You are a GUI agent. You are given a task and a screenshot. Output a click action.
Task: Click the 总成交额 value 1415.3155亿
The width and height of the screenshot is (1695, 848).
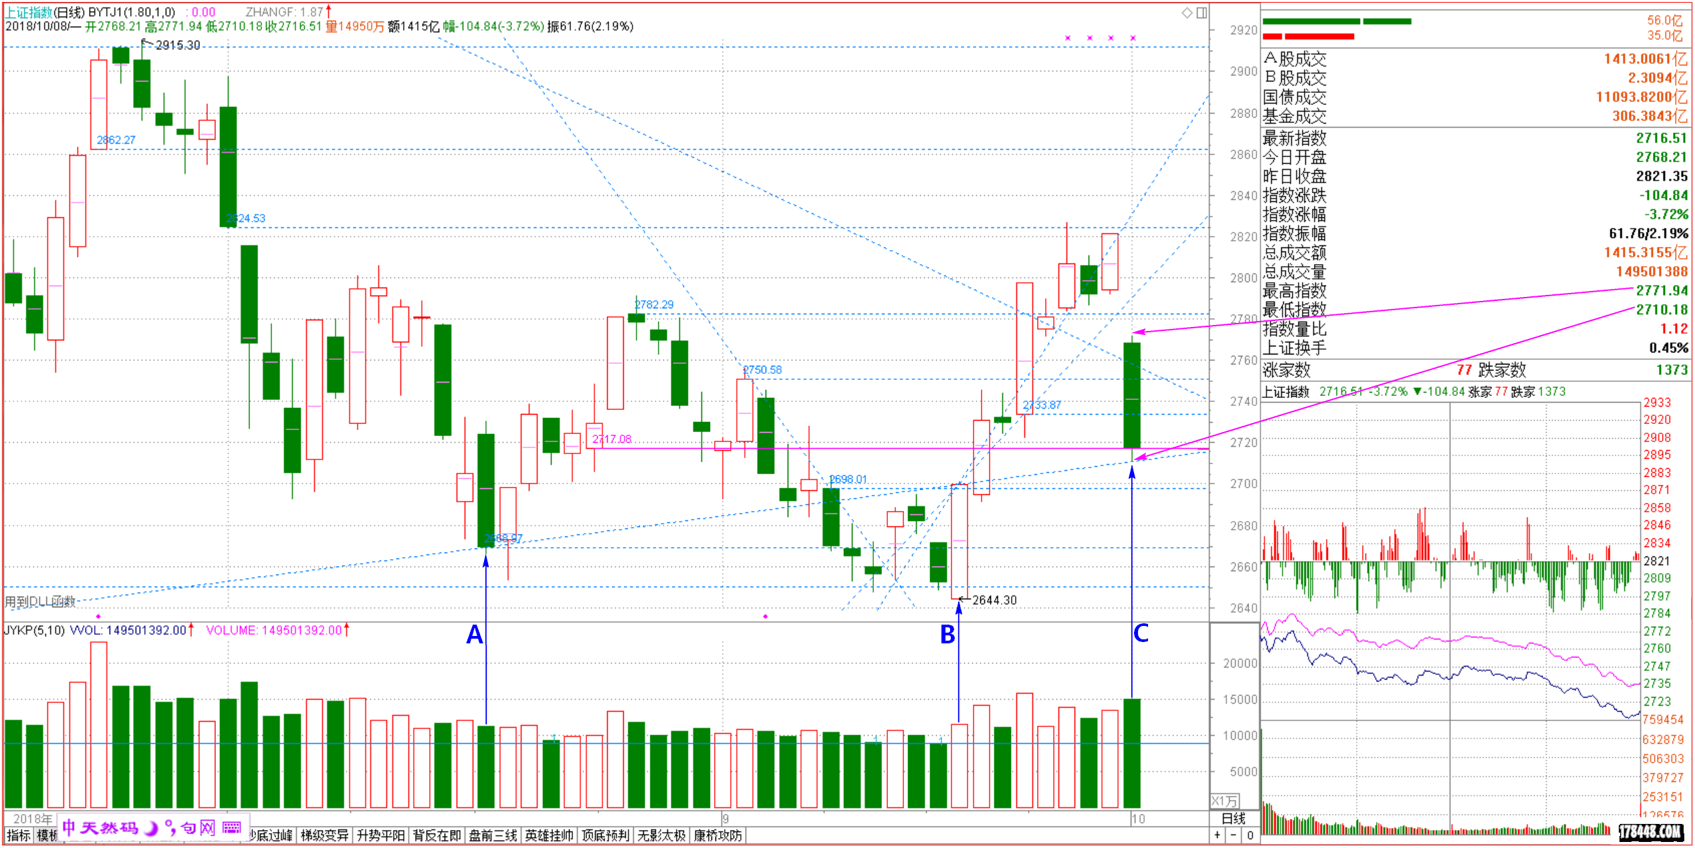tap(1646, 252)
